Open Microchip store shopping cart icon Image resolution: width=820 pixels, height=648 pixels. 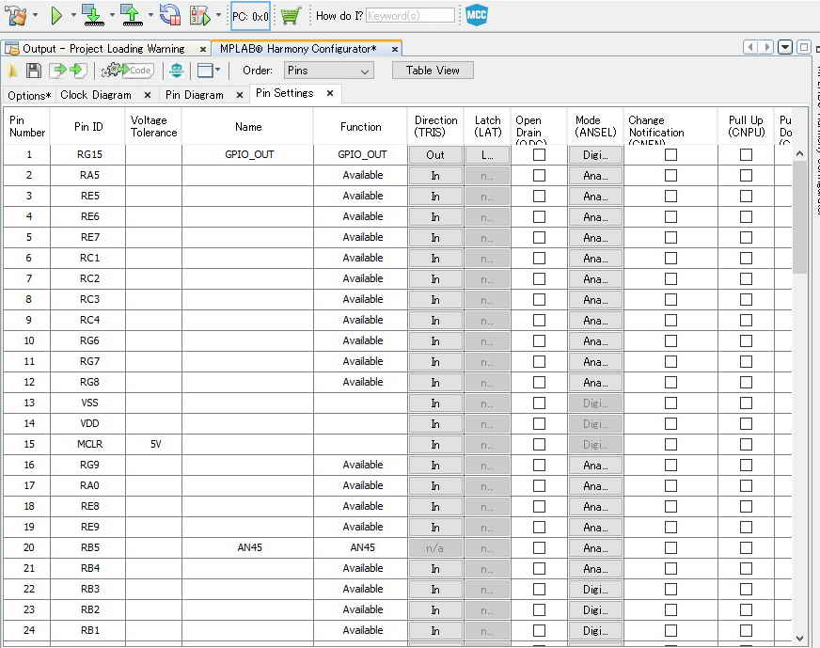(x=291, y=16)
